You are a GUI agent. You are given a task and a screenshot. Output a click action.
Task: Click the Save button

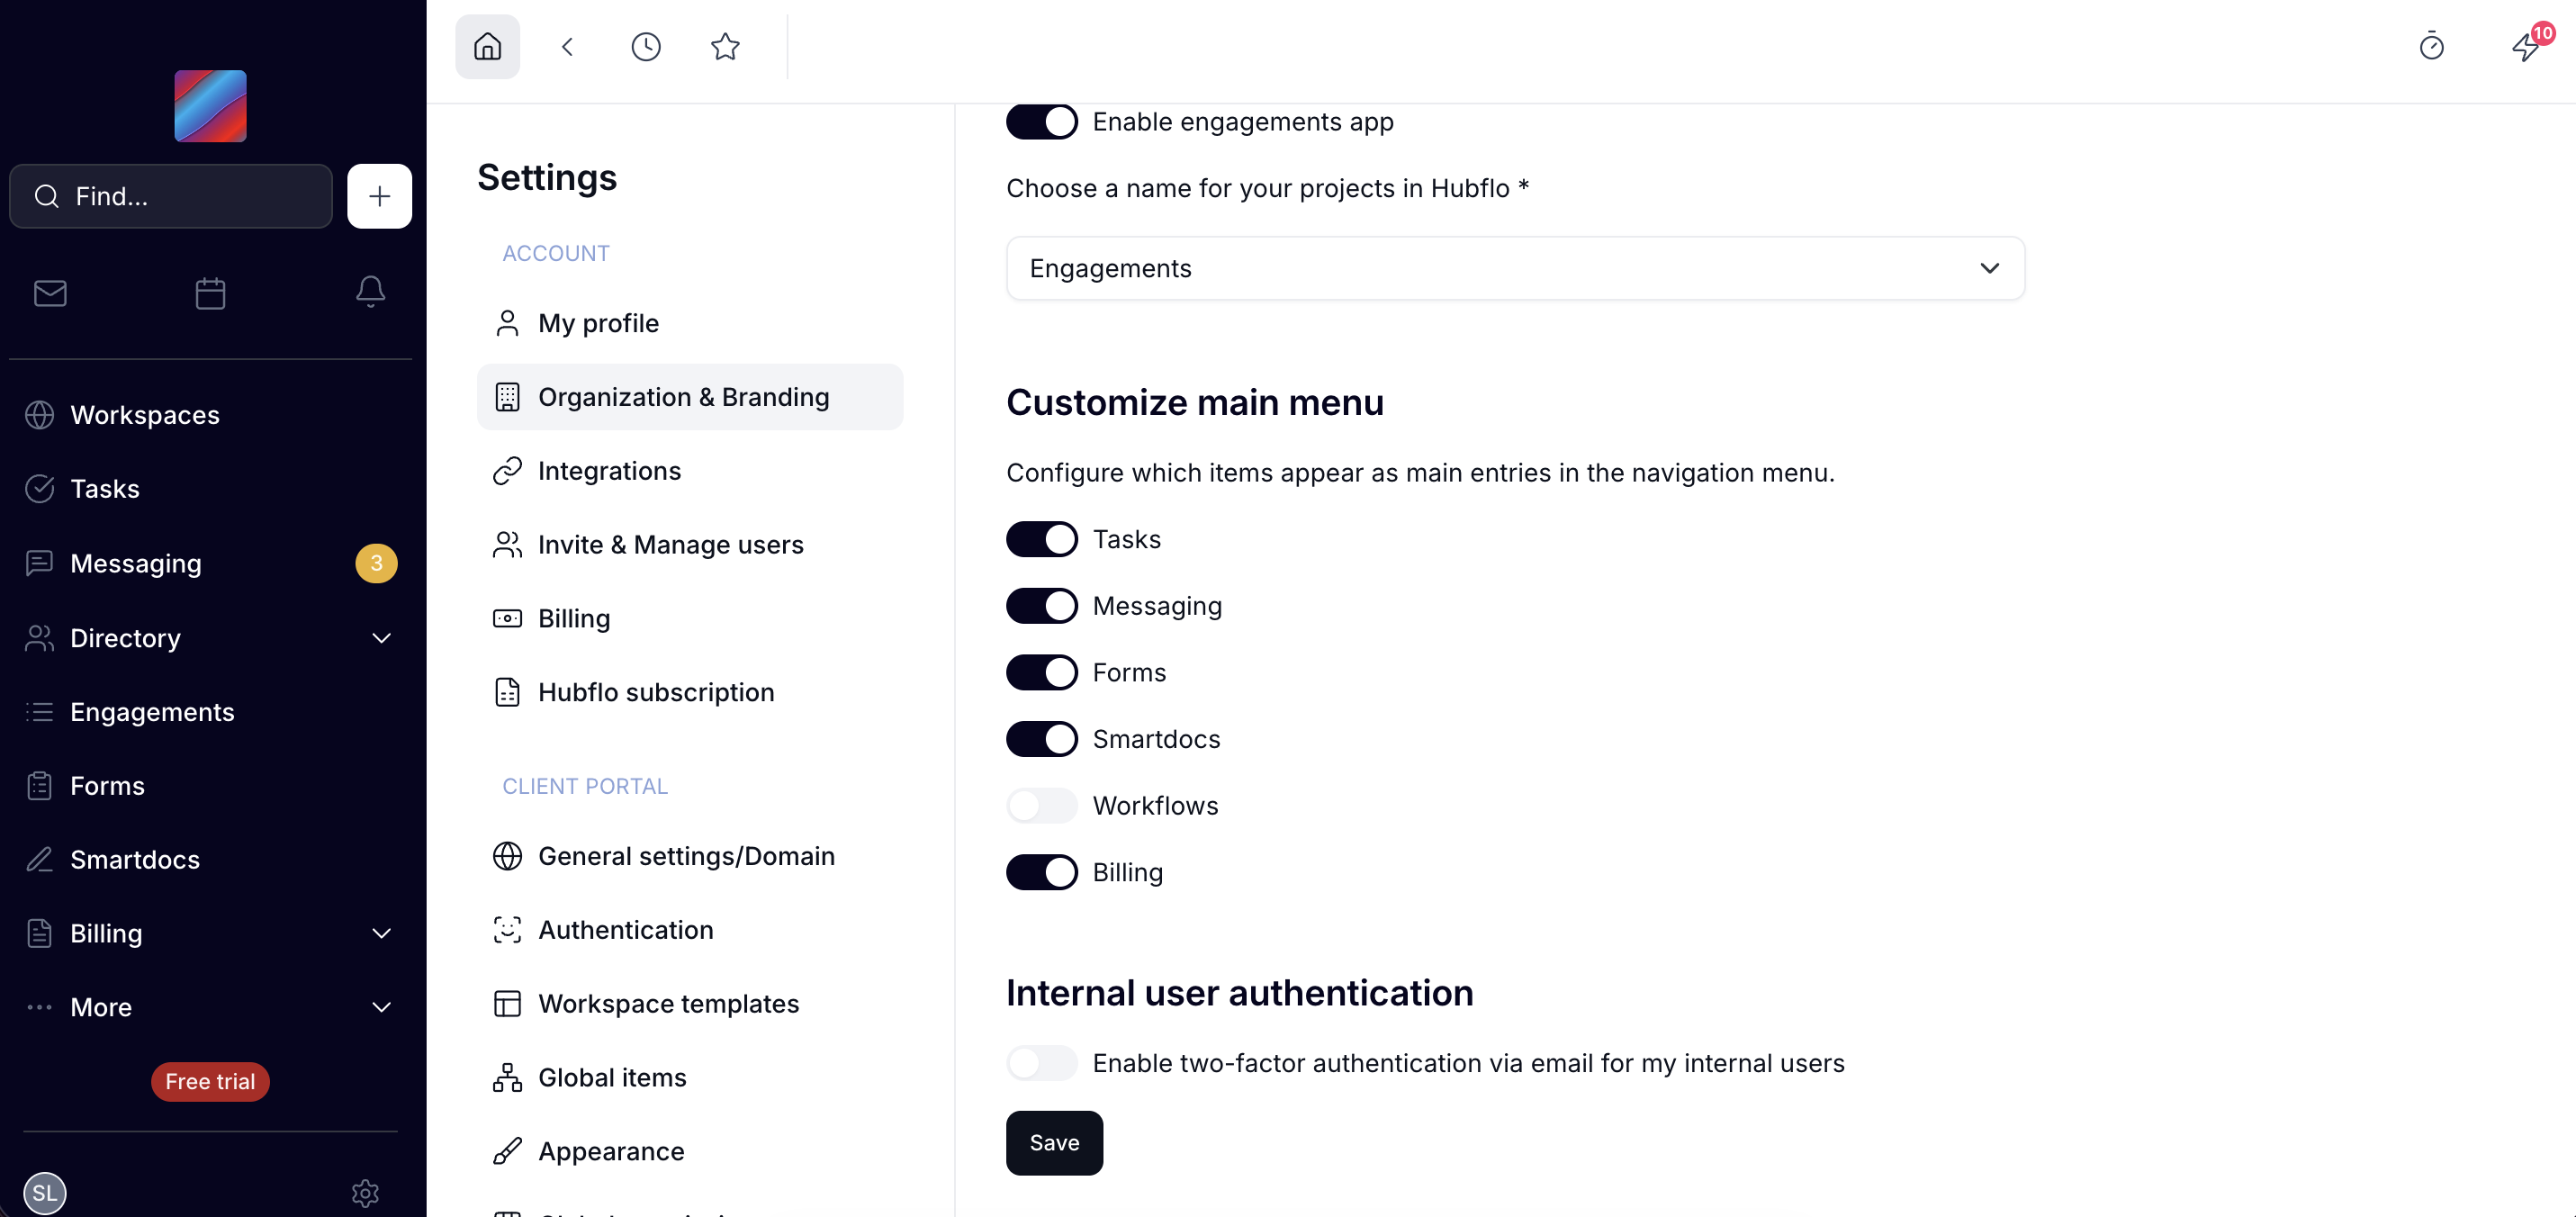click(x=1053, y=1142)
